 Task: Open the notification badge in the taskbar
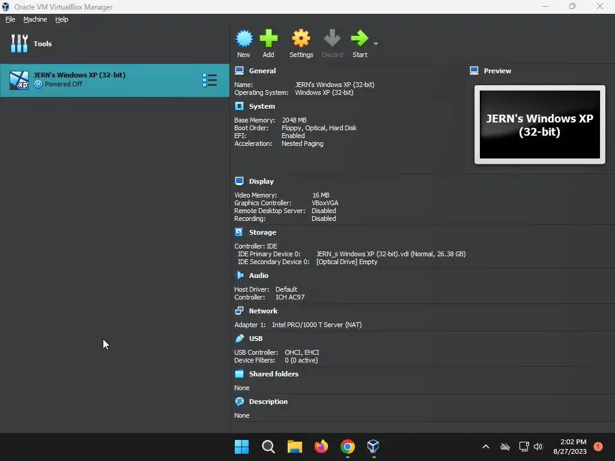[x=598, y=446]
